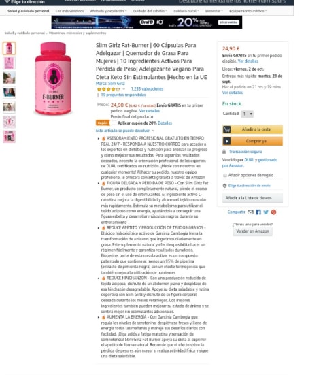Share on Twitter bird icon

(x=266, y=212)
